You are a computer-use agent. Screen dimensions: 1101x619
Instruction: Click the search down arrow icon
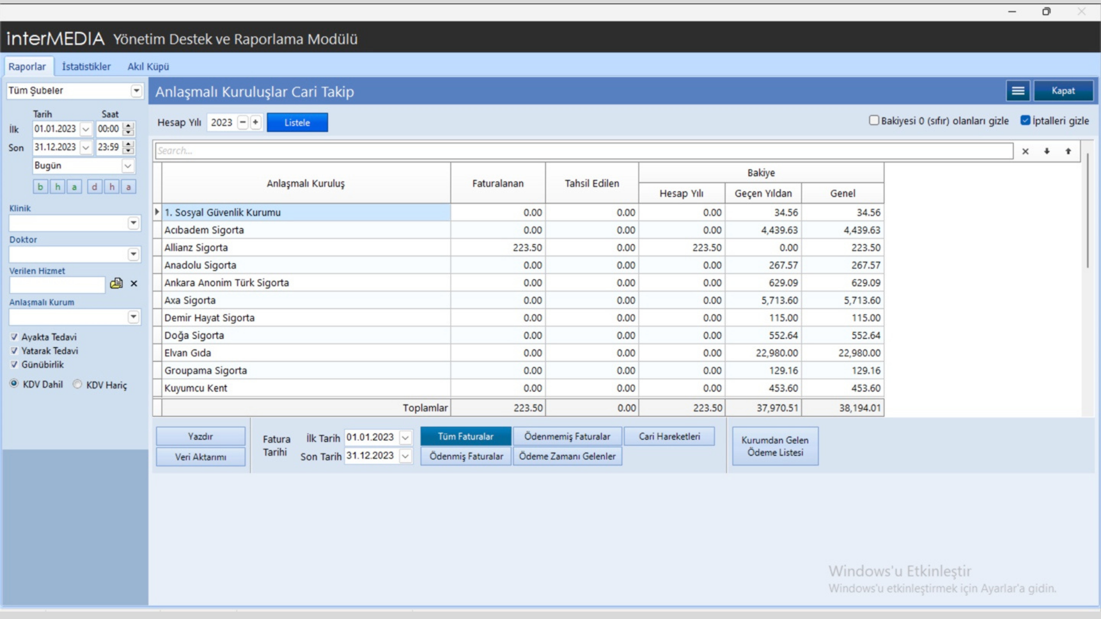pyautogui.click(x=1047, y=151)
